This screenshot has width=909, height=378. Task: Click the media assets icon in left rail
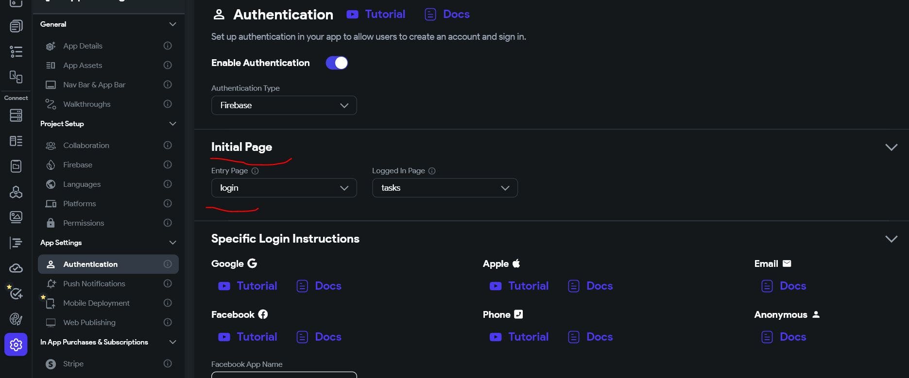pos(16,217)
